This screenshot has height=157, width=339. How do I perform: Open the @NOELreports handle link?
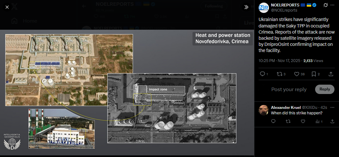click(x=284, y=10)
